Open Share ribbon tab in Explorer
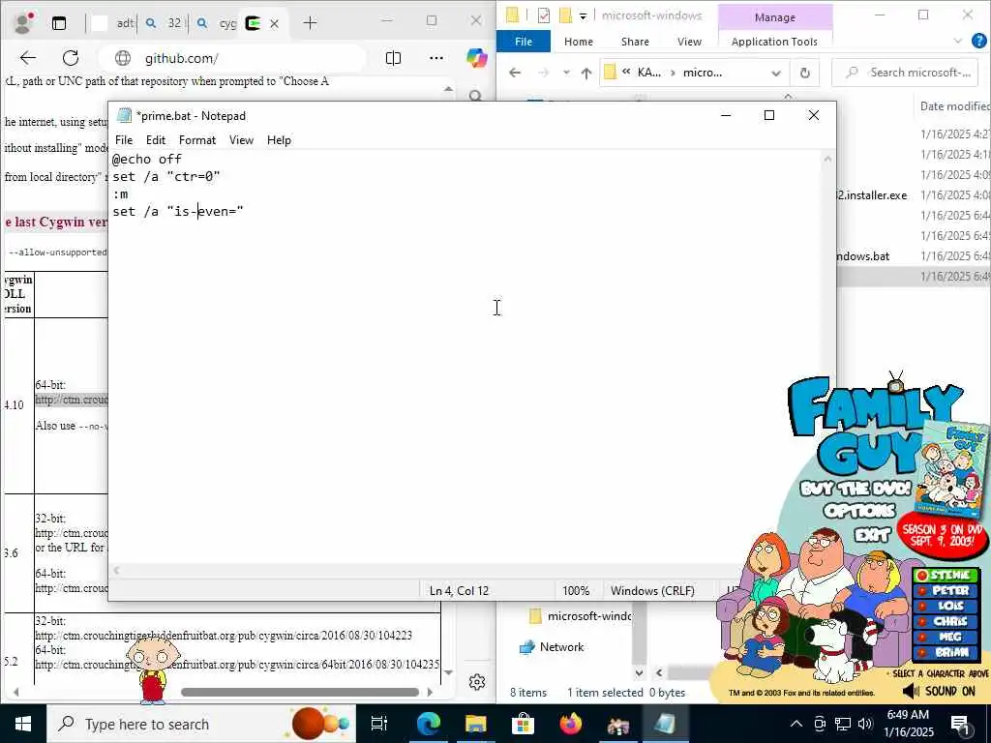The width and height of the screenshot is (991, 743). (635, 42)
